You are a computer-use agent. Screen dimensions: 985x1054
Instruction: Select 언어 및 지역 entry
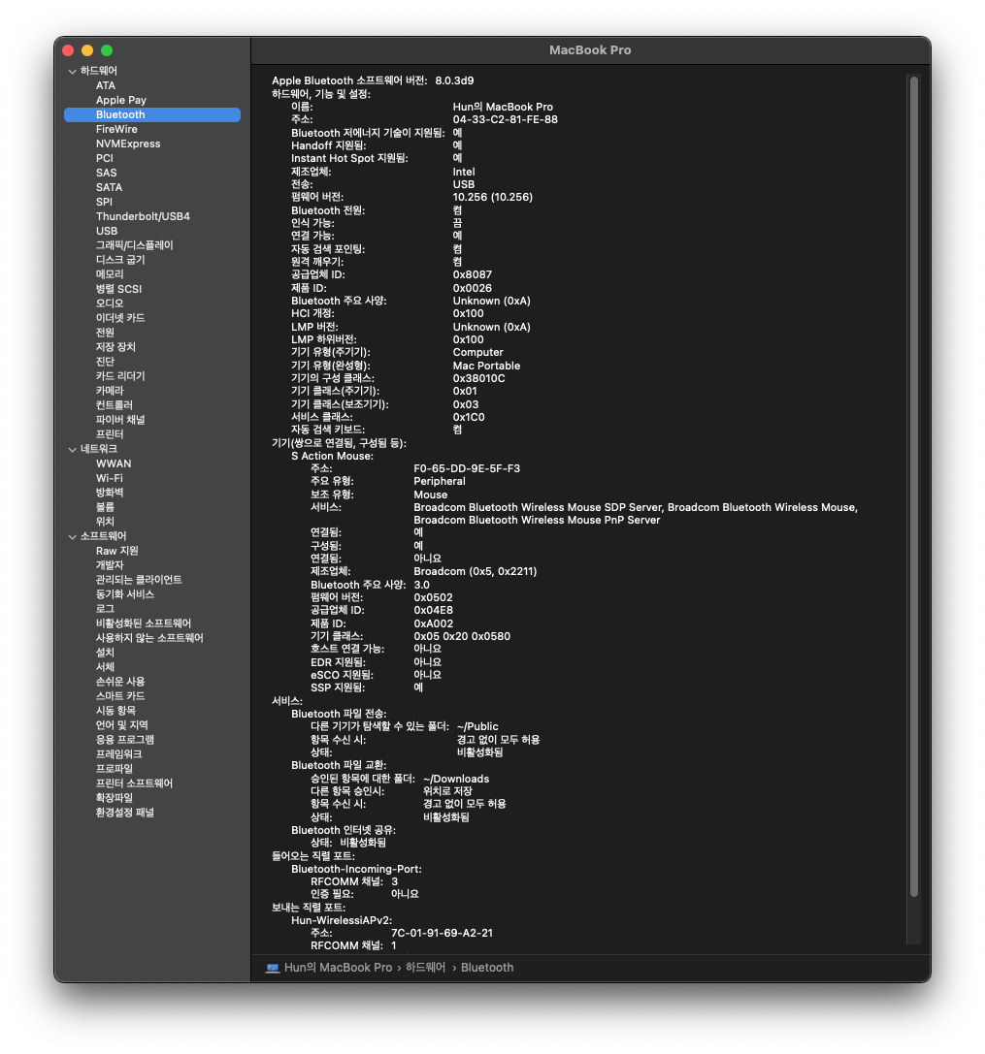pos(121,724)
